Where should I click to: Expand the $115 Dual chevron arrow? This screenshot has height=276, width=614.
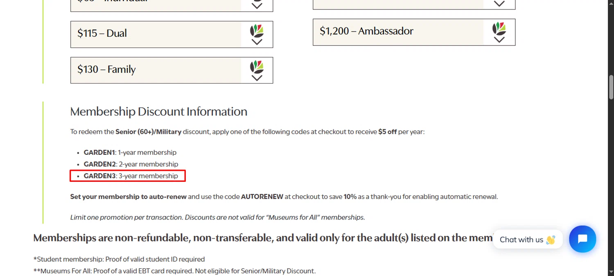[257, 42]
